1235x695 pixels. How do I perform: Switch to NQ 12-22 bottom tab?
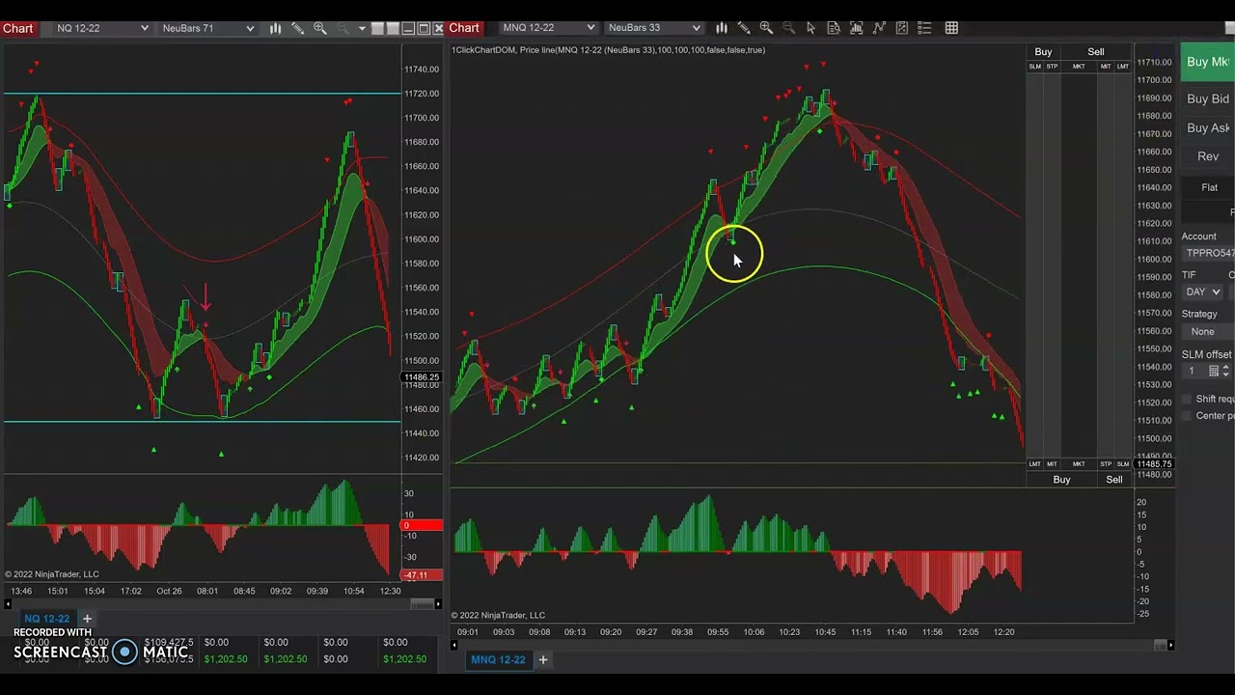(47, 619)
